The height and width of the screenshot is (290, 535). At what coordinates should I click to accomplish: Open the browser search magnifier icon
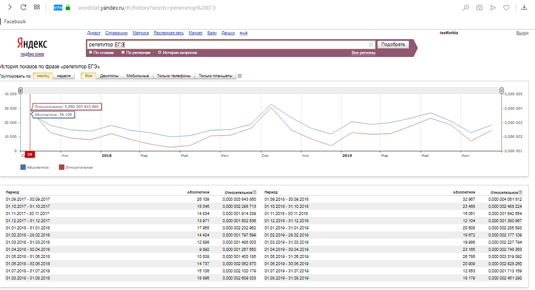tap(466, 8)
